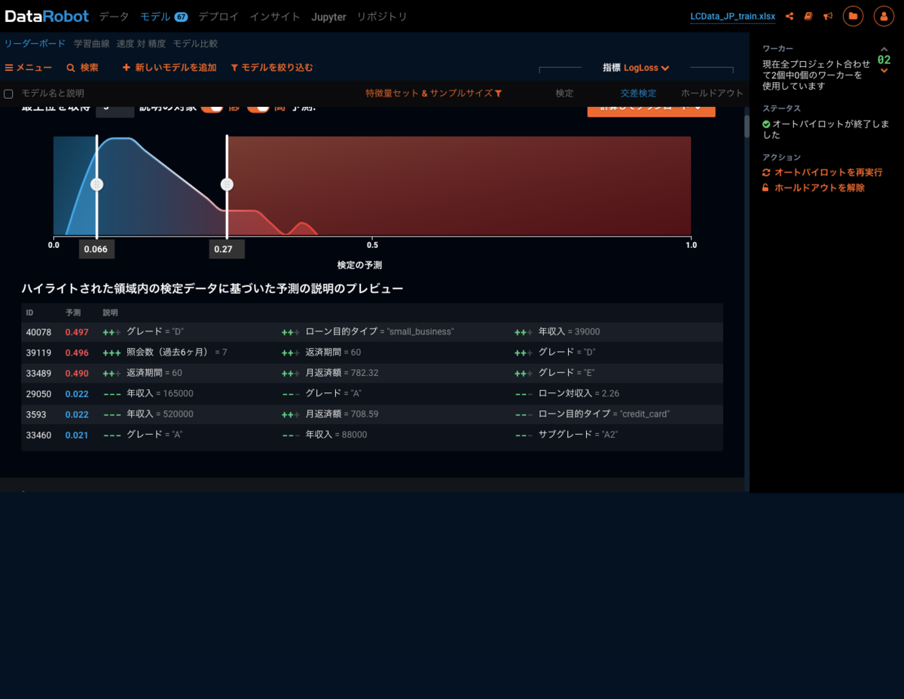Toggle the 低 predictions switch
This screenshot has height=699, width=904.
[212, 108]
